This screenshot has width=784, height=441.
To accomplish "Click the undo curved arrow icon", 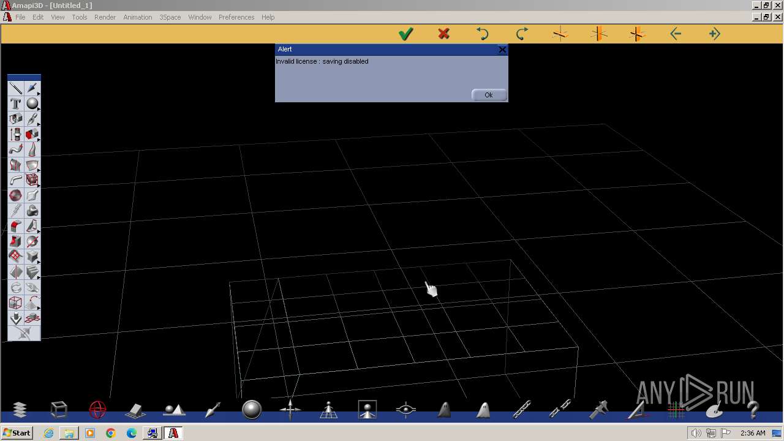I will pyautogui.click(x=483, y=34).
